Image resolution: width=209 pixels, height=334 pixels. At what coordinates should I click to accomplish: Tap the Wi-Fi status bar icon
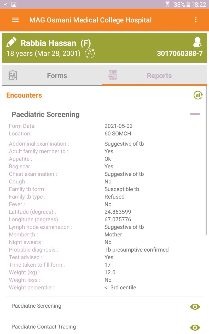[167, 4]
